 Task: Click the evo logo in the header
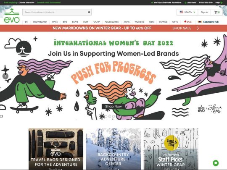12,16
